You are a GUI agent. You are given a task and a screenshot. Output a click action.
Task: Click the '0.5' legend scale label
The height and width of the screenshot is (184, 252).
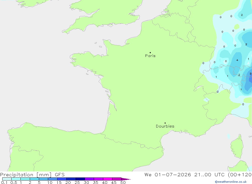click(x=14, y=182)
